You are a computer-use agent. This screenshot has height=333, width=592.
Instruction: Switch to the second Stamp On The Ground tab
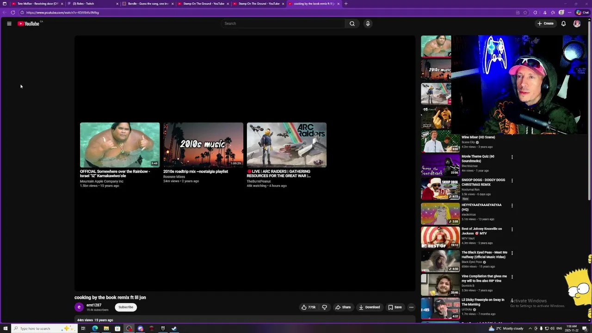pyautogui.click(x=259, y=4)
